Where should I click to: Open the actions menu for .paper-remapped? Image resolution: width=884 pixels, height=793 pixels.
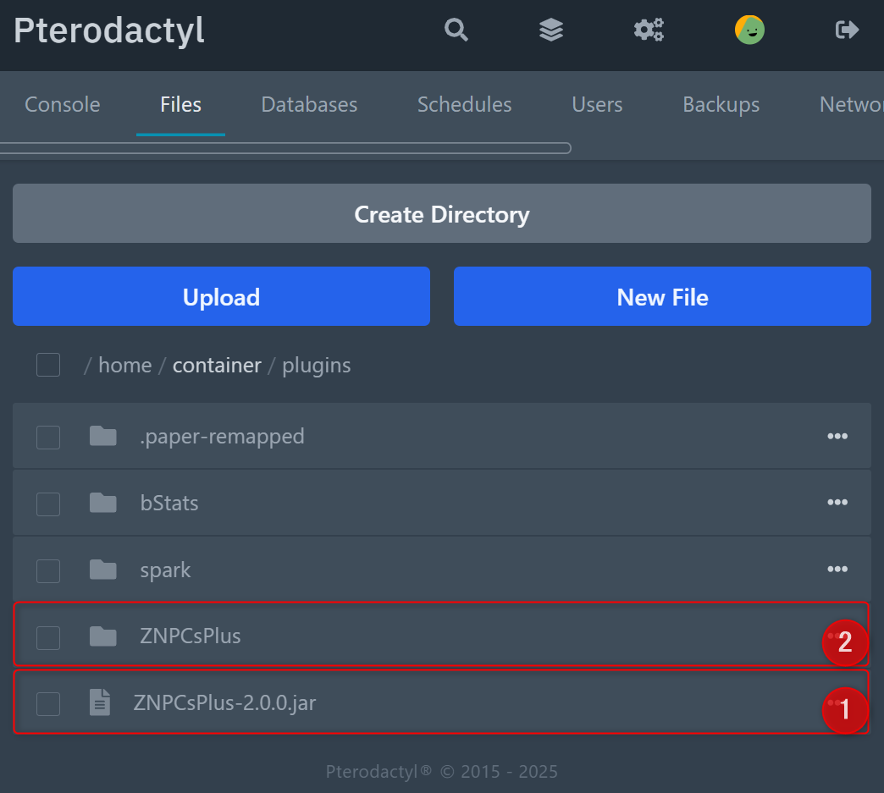[x=837, y=436]
